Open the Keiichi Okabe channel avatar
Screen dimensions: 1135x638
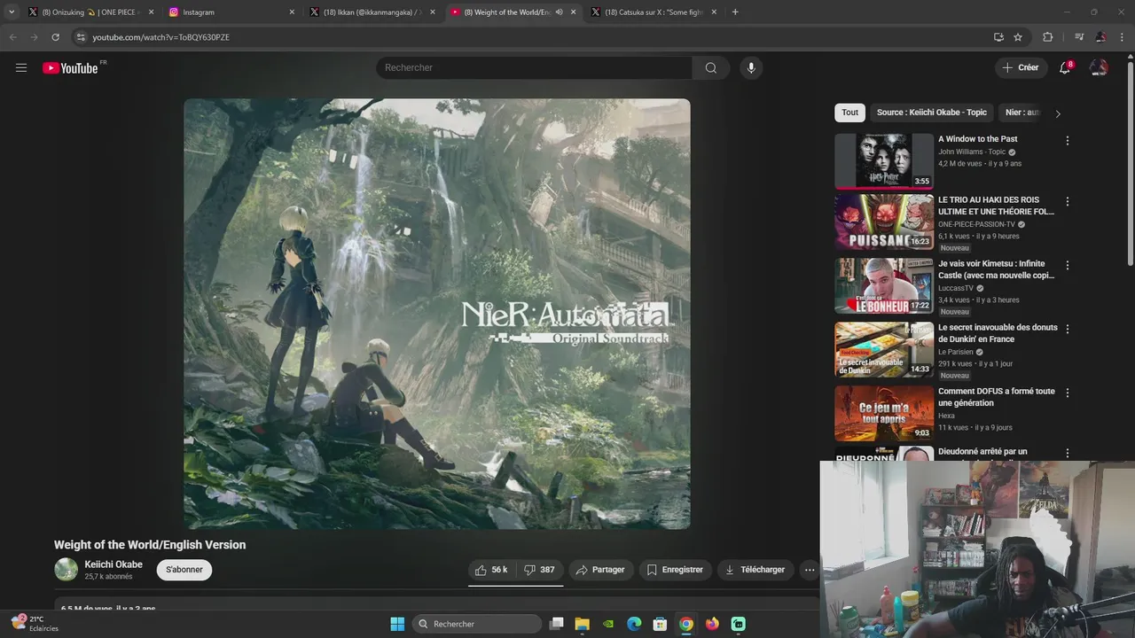pyautogui.click(x=67, y=570)
